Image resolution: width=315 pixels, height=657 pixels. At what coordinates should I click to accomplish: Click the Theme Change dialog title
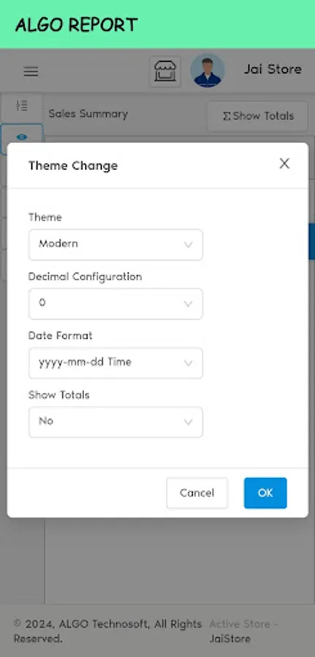pyautogui.click(x=73, y=166)
